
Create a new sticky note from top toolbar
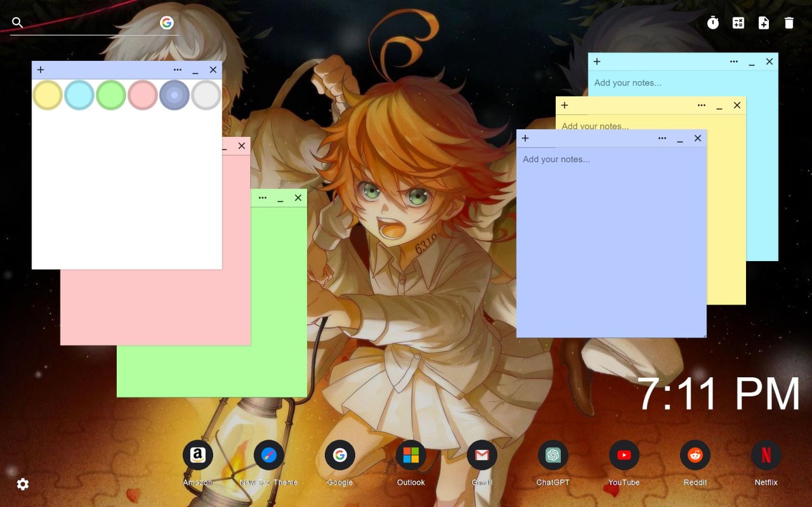tap(764, 23)
